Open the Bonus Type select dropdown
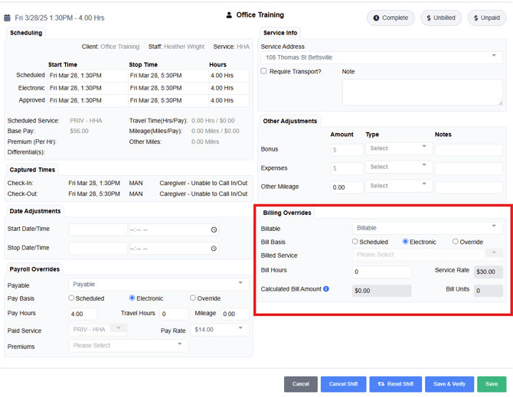 point(398,148)
